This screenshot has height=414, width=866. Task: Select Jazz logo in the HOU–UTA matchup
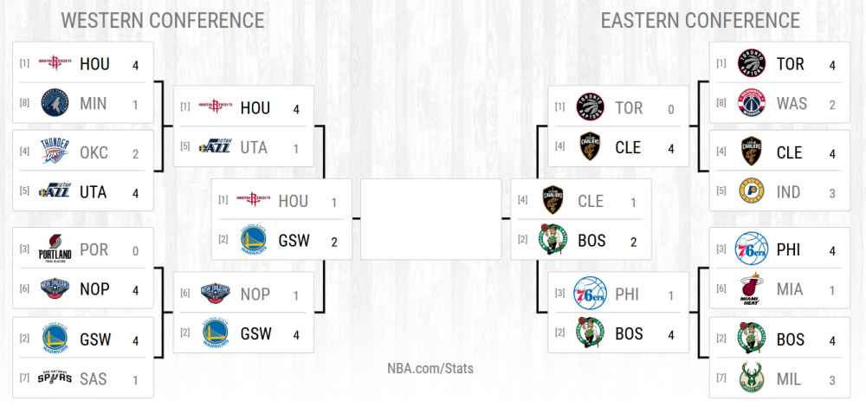tap(216, 147)
